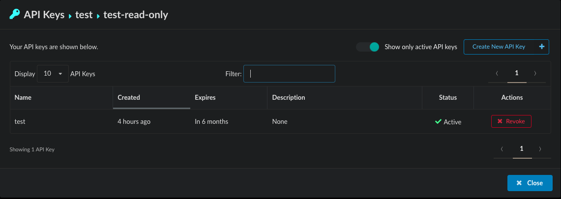Click the plus icon on Create New API Key
The height and width of the screenshot is (199, 561).
pos(542,47)
